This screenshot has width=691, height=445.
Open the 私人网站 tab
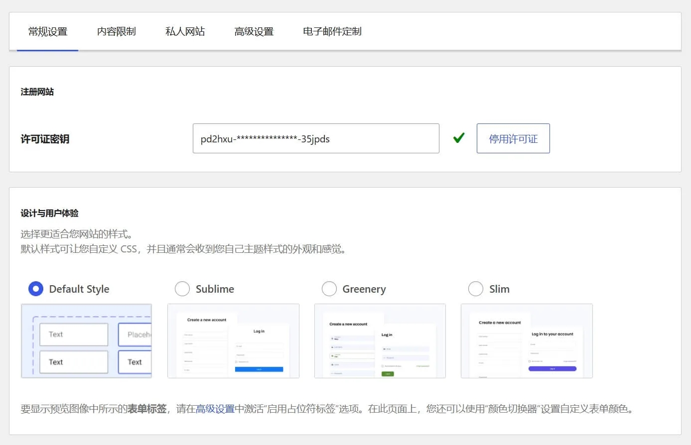point(185,31)
